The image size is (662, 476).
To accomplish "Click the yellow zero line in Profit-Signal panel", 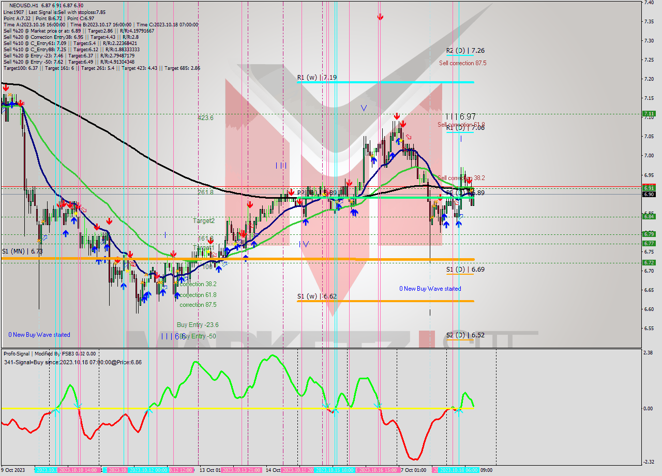I will 238,408.
